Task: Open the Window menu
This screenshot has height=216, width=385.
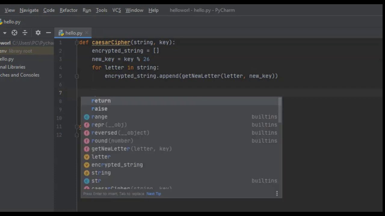Action: (134, 10)
